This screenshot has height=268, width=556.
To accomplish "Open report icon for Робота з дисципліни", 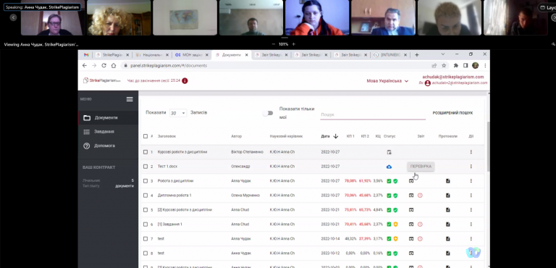I will click(x=411, y=181).
